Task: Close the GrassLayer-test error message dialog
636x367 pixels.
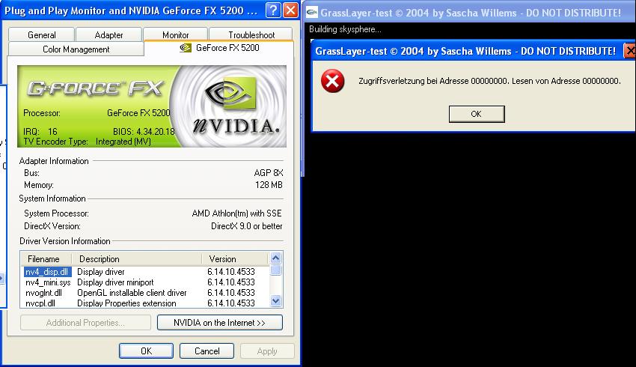Action: (628, 51)
